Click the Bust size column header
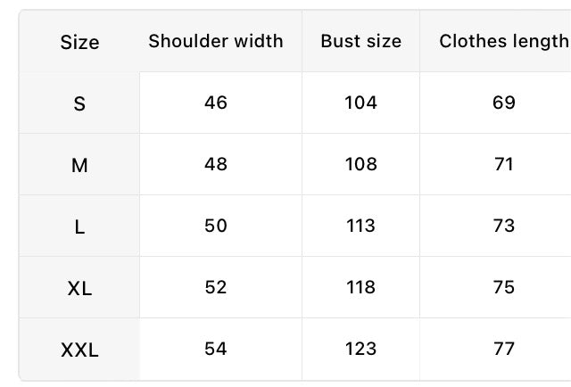The width and height of the screenshot is (571, 387). [x=360, y=41]
